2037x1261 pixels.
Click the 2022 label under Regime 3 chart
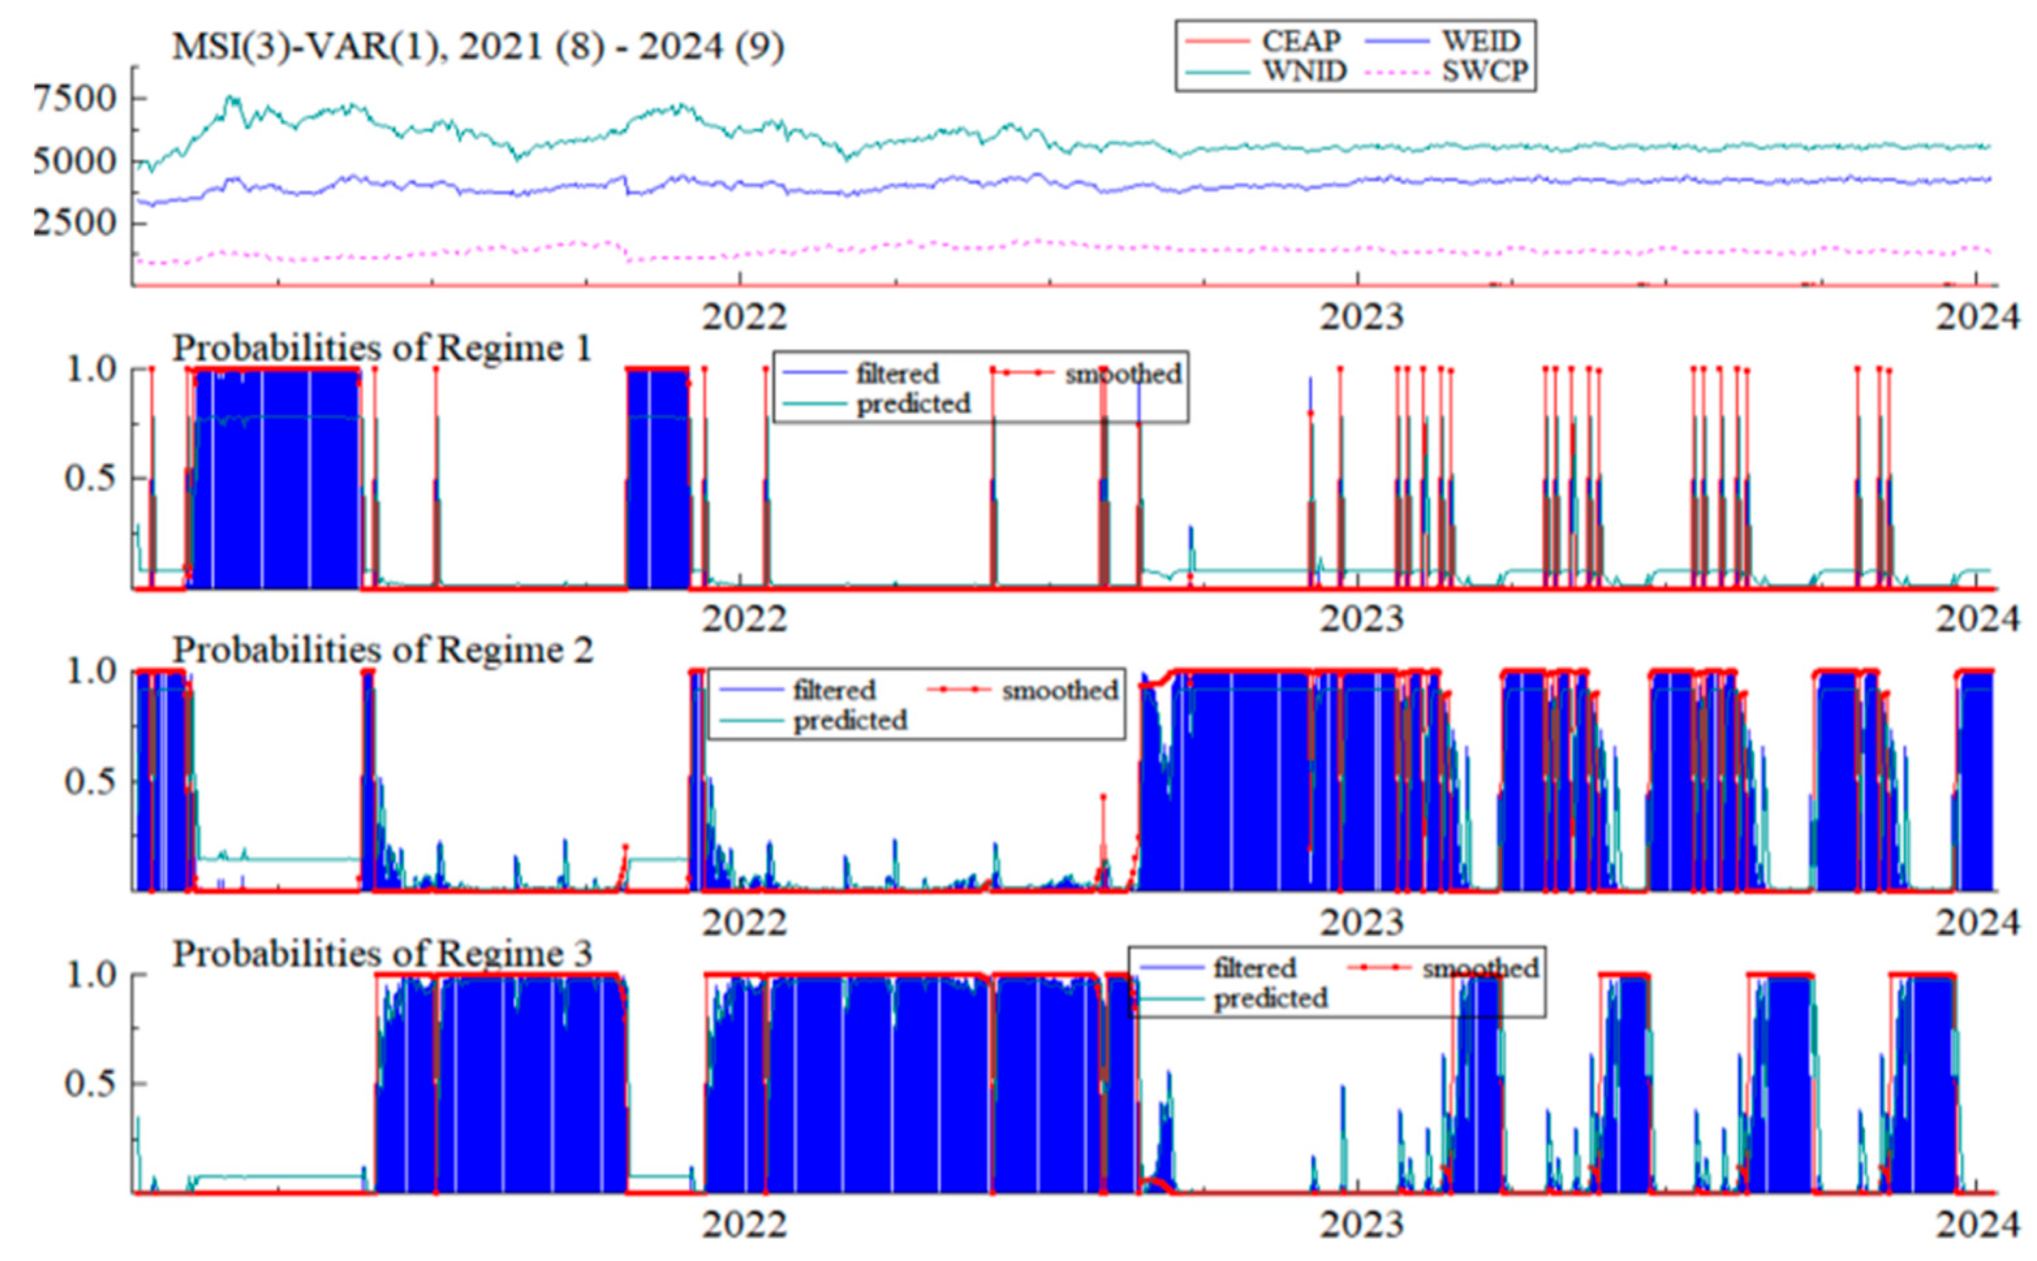point(744,1225)
